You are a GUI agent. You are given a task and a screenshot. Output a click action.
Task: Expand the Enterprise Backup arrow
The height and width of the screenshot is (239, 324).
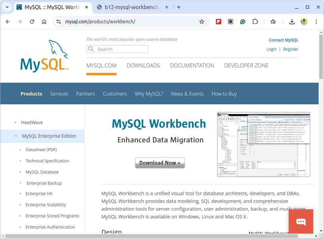(21, 183)
